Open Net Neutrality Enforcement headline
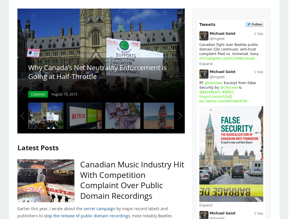The image size is (292, 219). click(98, 72)
